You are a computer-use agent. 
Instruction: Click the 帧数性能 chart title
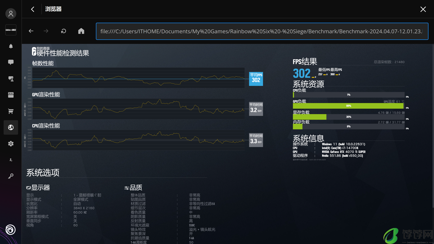[43, 64]
